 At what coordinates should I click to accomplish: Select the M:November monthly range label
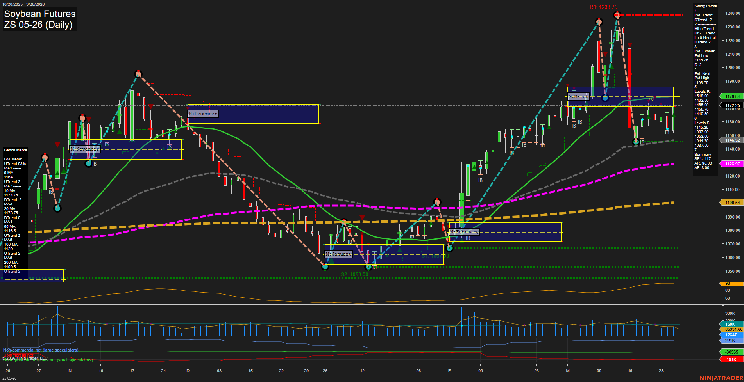[x=85, y=149]
